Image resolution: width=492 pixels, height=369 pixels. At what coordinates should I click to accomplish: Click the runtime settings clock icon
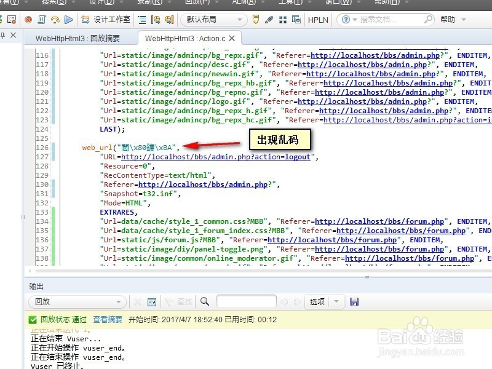click(156, 20)
